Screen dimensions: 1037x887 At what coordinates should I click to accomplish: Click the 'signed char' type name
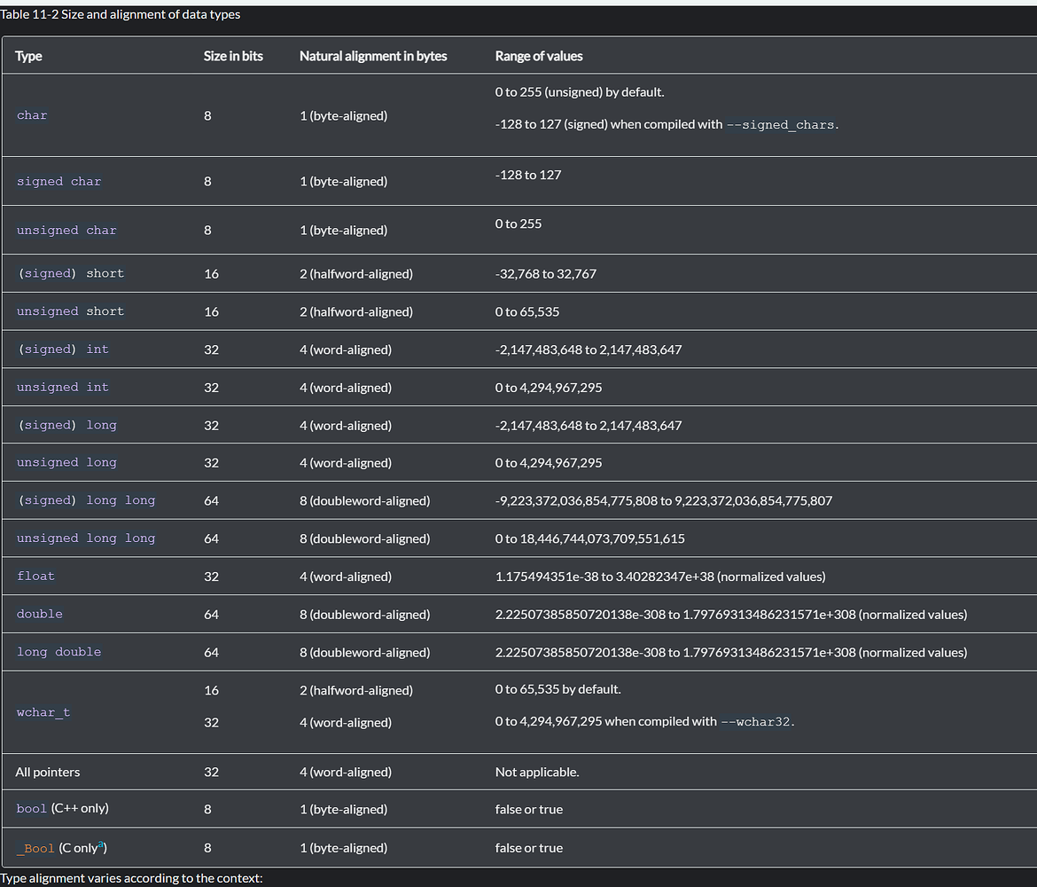click(59, 182)
